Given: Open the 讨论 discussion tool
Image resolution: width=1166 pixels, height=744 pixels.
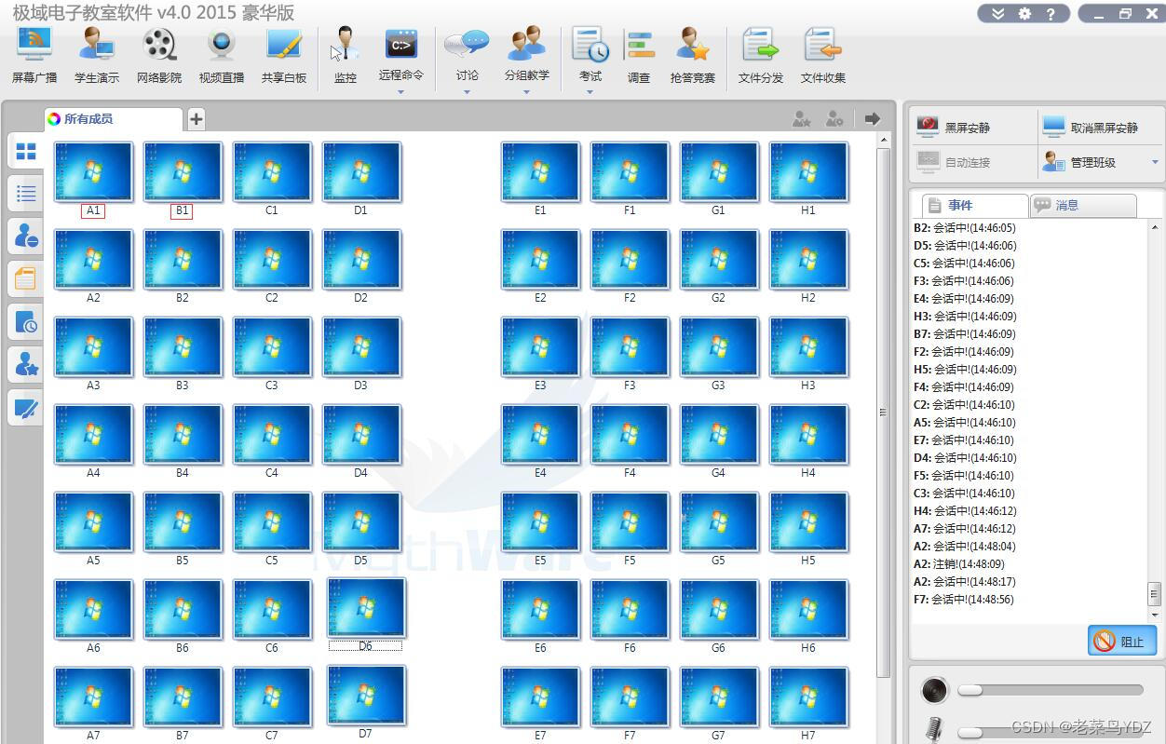Looking at the screenshot, I should coord(467,54).
